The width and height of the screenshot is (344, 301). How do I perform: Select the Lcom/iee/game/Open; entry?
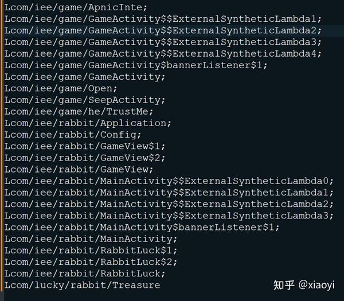(61, 88)
